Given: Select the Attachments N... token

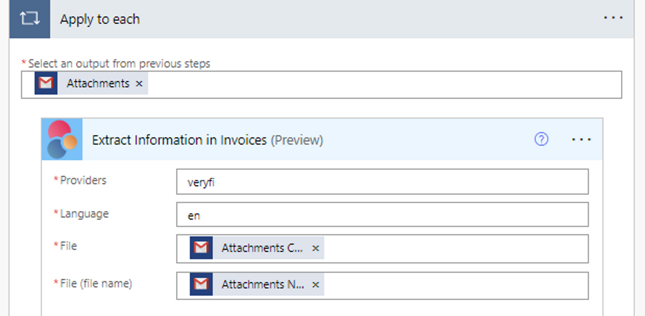Looking at the screenshot, I should tap(263, 284).
